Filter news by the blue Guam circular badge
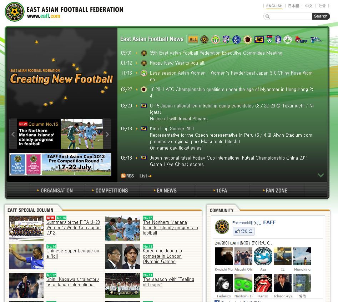This screenshot has width=338, height=302. coord(237,40)
